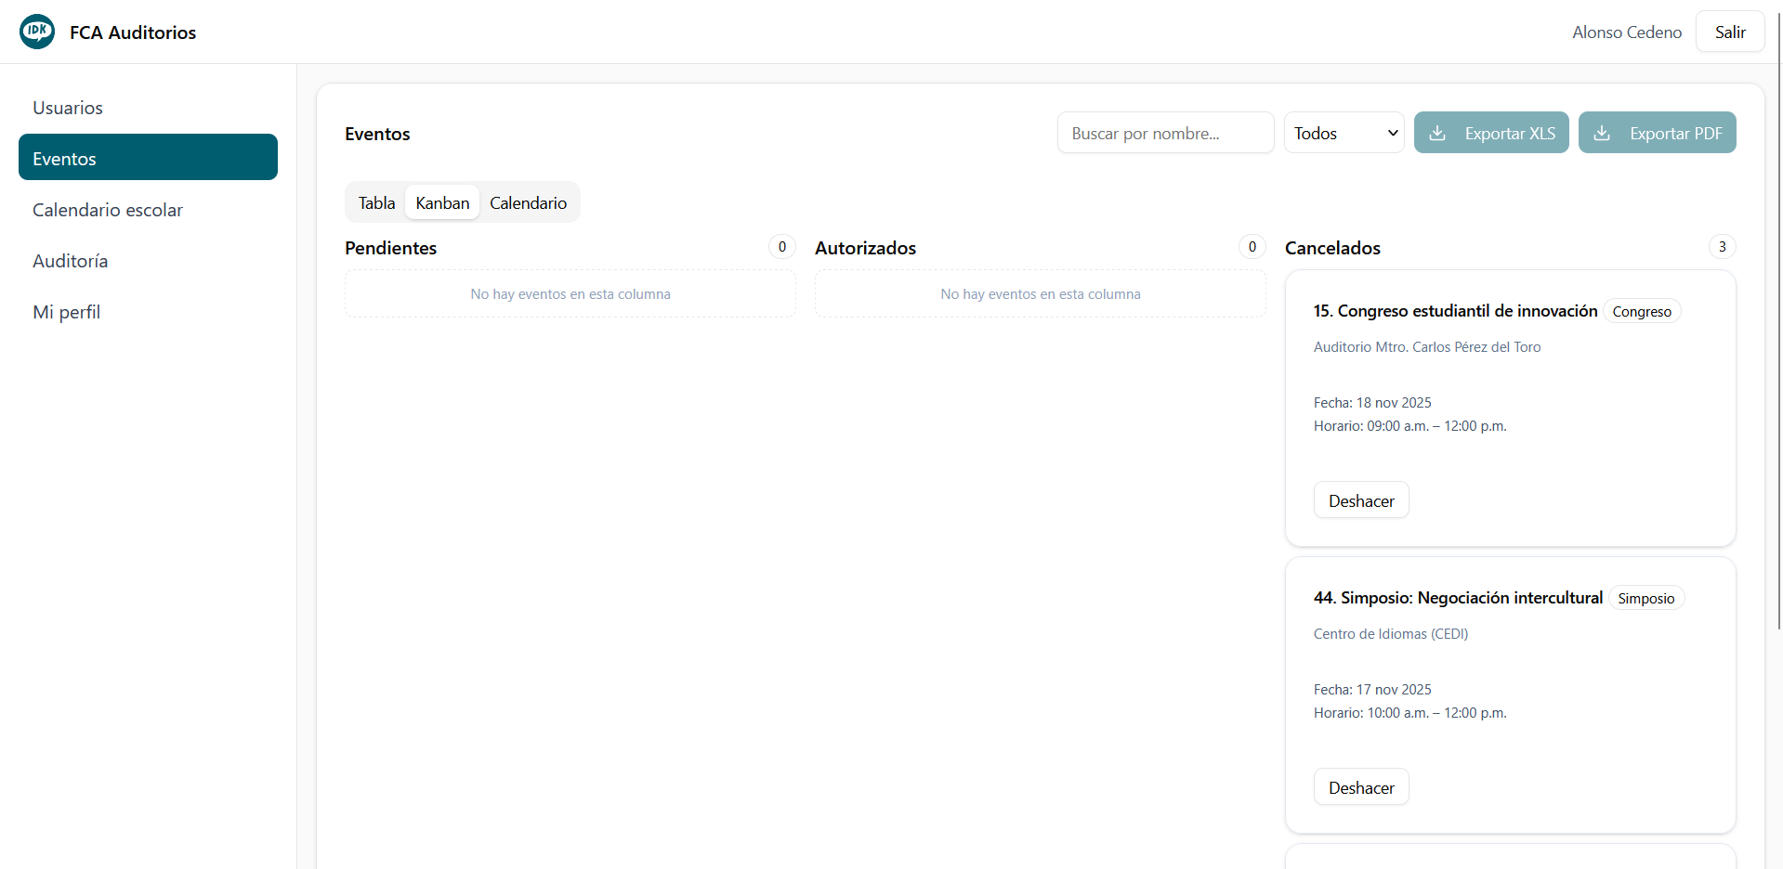The width and height of the screenshot is (1783, 869).
Task: Open Auditoría in the sidebar
Action: (148, 261)
